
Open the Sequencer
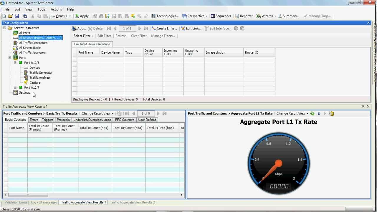tap(221, 16)
